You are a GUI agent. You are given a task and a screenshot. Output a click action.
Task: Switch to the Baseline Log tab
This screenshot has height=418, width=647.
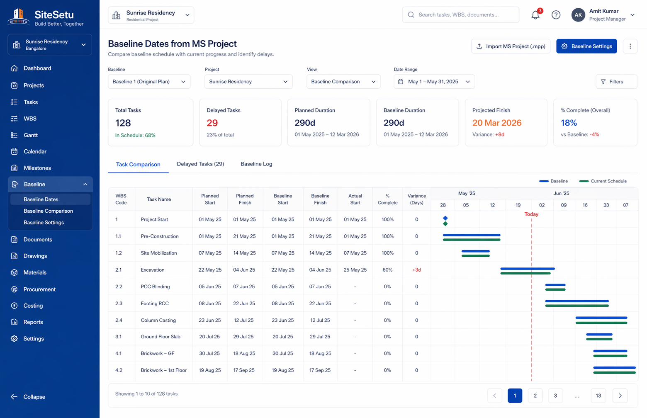click(x=256, y=164)
